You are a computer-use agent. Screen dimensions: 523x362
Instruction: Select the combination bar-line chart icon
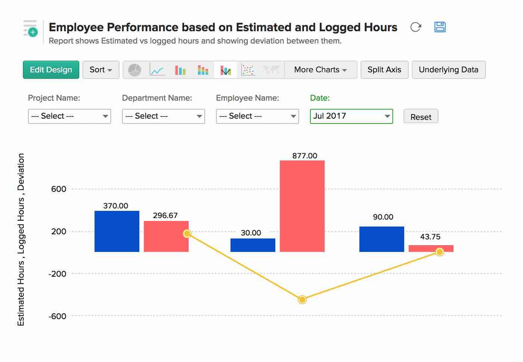click(226, 69)
